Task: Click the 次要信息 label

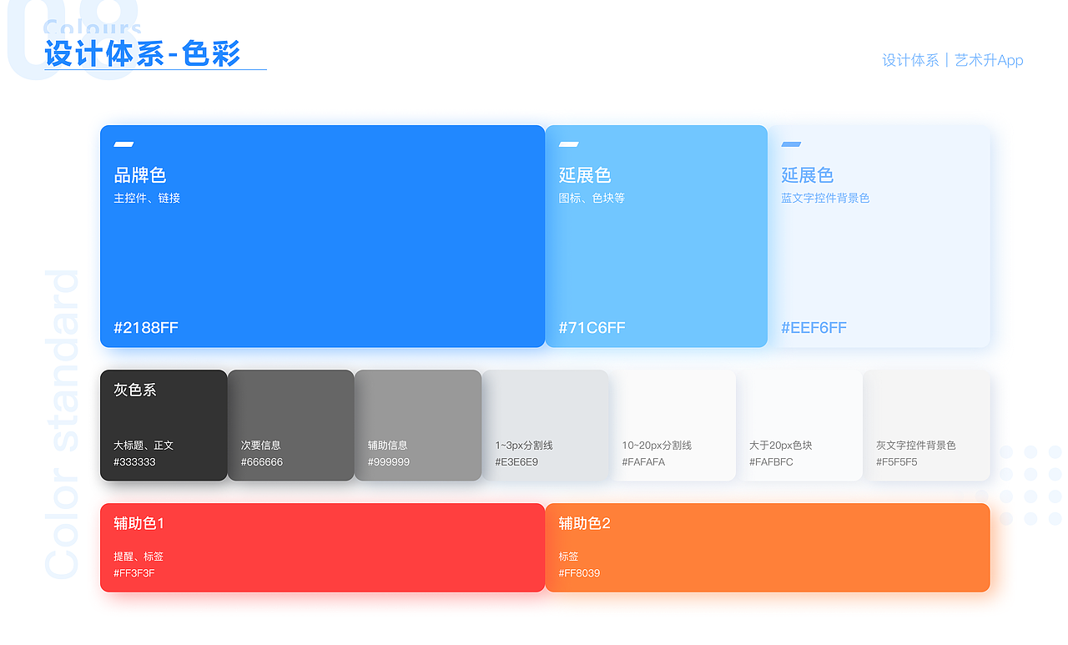Action: point(261,446)
